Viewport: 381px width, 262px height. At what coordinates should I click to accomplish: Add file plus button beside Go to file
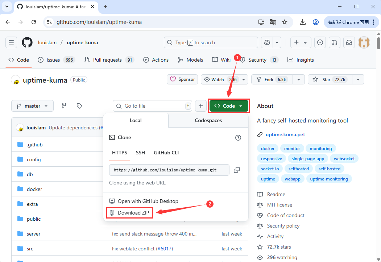[201, 106]
